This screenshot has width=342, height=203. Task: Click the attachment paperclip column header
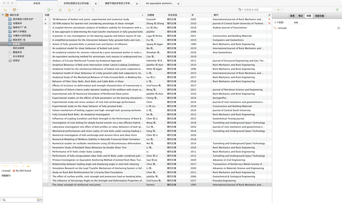[x=269, y=15]
